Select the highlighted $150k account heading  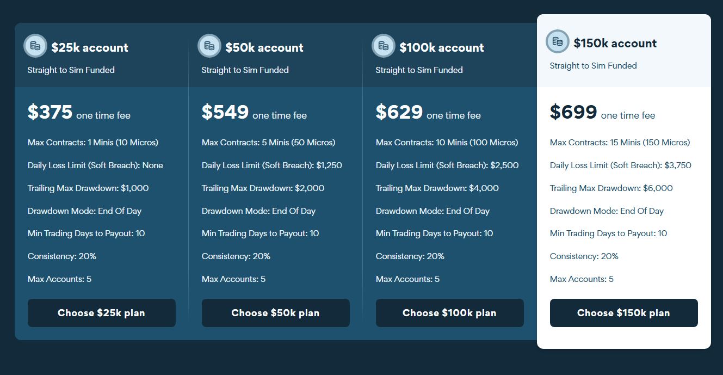615,44
